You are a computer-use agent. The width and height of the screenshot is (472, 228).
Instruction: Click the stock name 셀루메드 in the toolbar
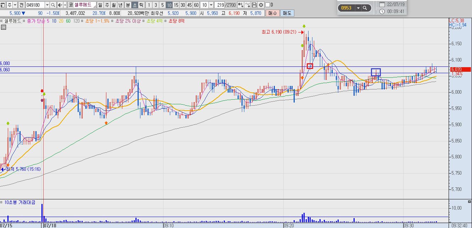tap(82, 5)
